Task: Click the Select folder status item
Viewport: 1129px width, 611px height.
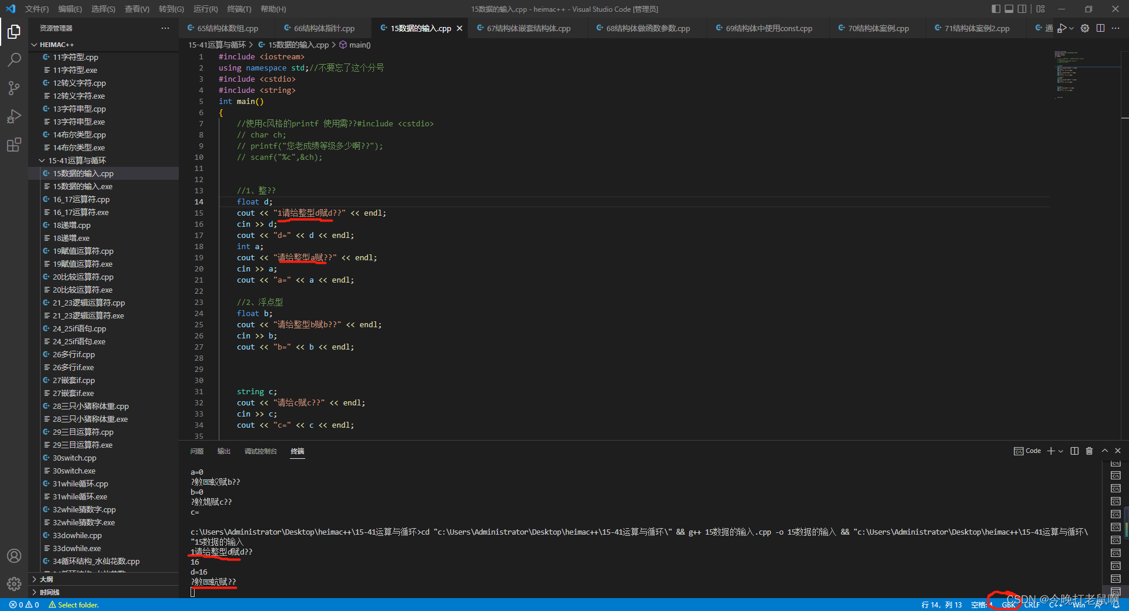Action: (74, 605)
